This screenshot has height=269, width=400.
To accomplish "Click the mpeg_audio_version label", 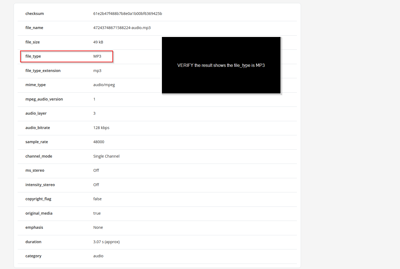I will [44, 99].
